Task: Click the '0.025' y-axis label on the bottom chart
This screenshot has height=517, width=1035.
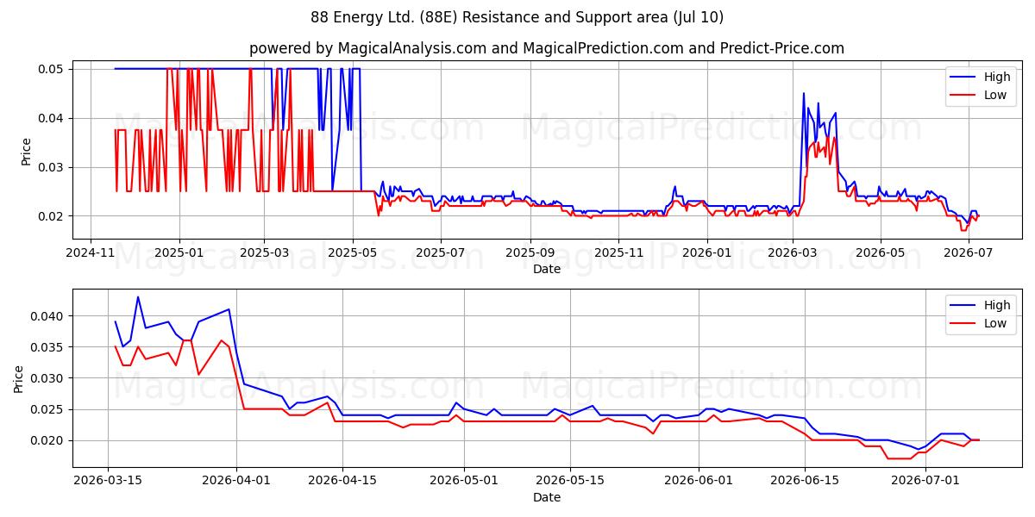Action: pos(49,409)
